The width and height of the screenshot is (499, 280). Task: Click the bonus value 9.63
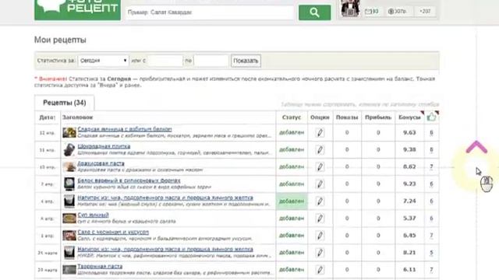pos(409,132)
